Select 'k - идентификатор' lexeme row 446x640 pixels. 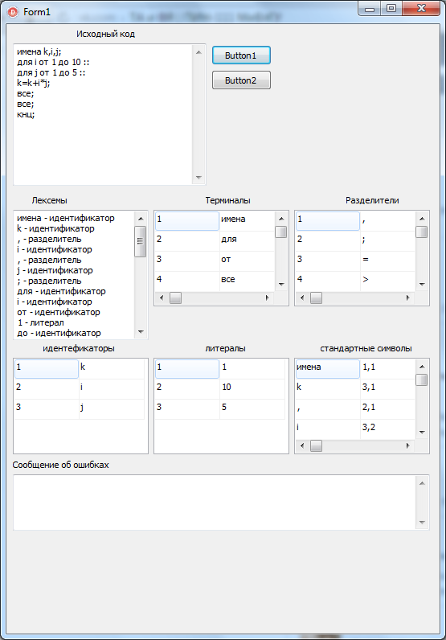[55, 228]
